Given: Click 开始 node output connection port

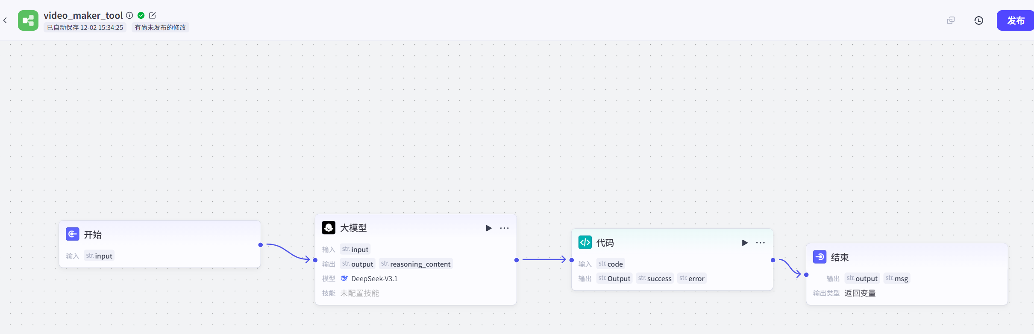Looking at the screenshot, I should (261, 245).
